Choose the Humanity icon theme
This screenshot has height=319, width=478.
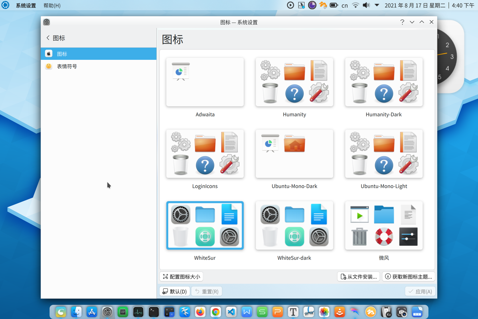click(x=294, y=82)
